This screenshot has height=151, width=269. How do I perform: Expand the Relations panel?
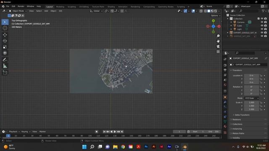236,120
